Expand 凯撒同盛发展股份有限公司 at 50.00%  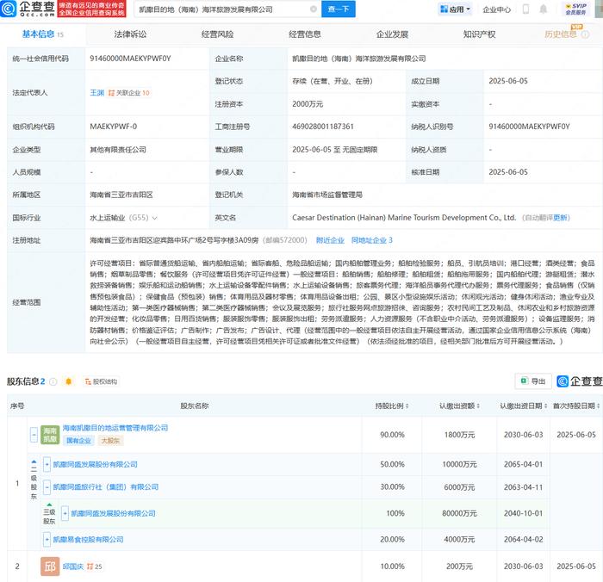tap(47, 464)
